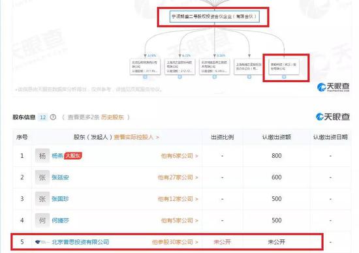
Task: Click the 500 amount in row 3
Action: (x=277, y=199)
